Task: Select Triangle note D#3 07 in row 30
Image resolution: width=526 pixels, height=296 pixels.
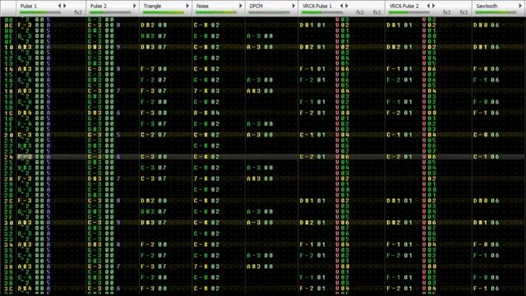Action: [x=154, y=223]
